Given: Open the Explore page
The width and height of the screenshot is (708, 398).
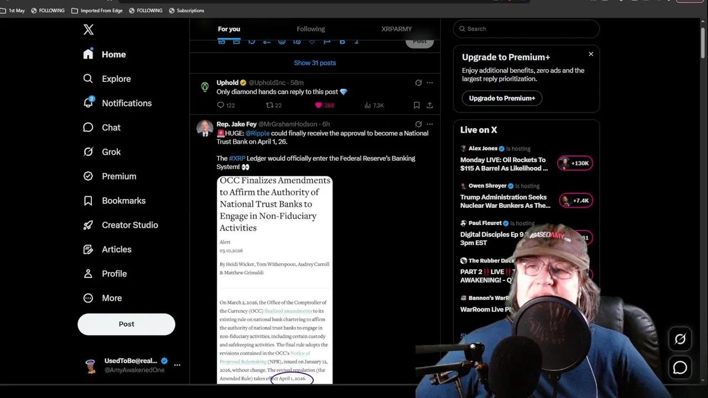Looking at the screenshot, I should coord(107,78).
